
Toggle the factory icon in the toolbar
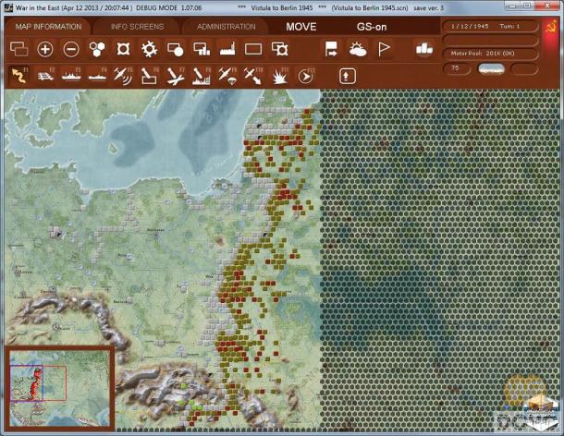click(x=227, y=49)
